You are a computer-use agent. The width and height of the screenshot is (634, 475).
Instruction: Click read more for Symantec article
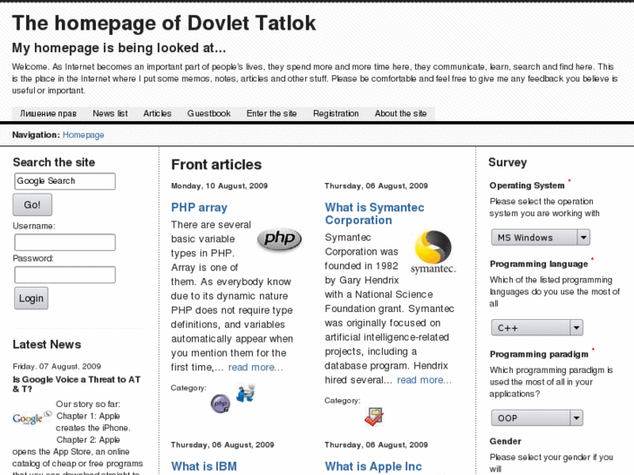(424, 380)
